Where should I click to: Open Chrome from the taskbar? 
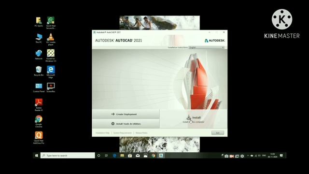pyautogui.click(x=153, y=156)
